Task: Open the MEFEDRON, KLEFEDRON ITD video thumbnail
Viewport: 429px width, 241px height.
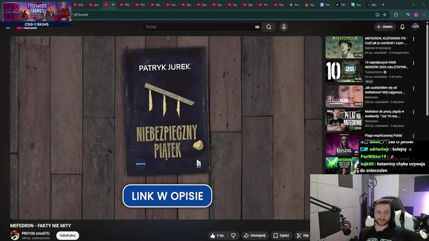Action: coord(344,47)
